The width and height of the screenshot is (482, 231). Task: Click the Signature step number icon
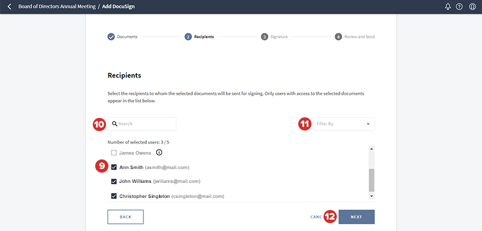pyautogui.click(x=264, y=37)
